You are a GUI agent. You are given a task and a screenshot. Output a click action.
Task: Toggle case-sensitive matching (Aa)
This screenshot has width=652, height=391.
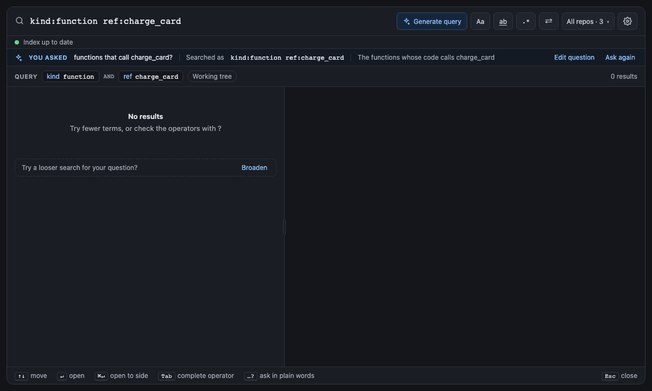[x=480, y=21]
